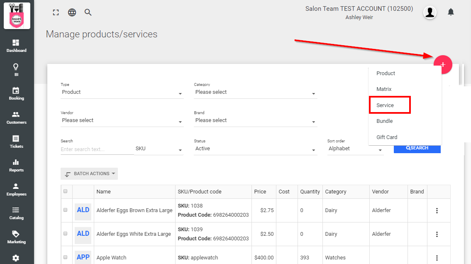The image size is (471, 264).
Task: Open Reports from the sidebar
Action: 17,165
